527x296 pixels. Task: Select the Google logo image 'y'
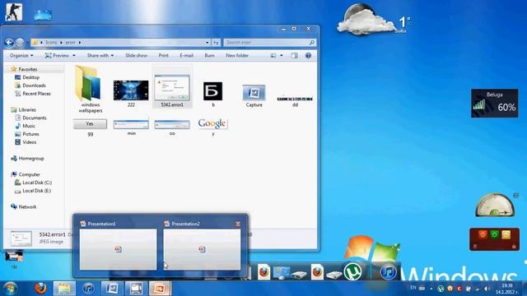(x=212, y=126)
